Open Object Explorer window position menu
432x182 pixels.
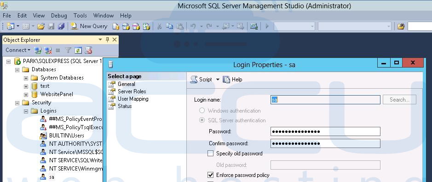click(x=100, y=40)
